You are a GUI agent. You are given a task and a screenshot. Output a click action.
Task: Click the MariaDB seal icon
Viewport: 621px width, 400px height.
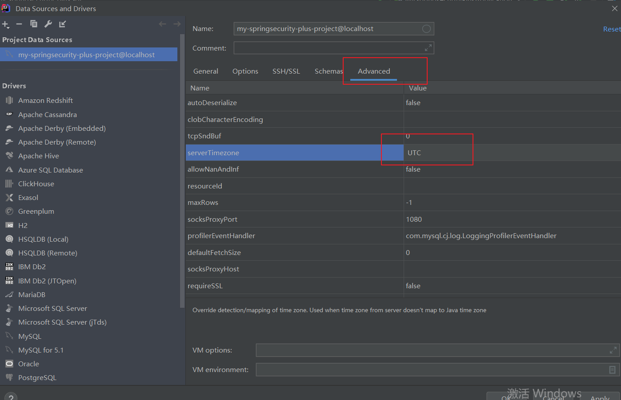(x=9, y=294)
